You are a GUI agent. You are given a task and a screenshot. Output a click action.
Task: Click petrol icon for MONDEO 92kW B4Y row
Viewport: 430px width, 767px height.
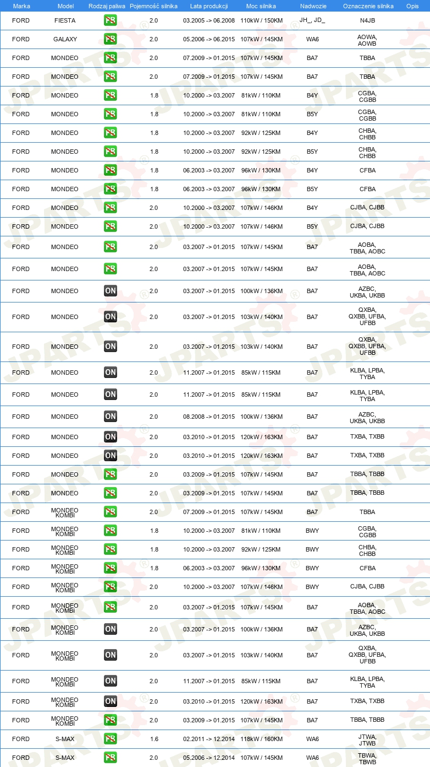coord(111,133)
